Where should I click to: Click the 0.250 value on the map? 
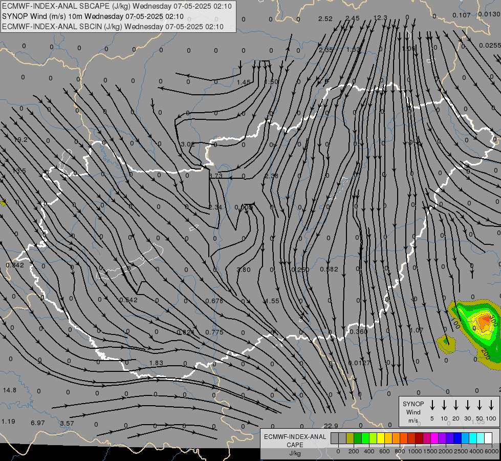click(x=300, y=270)
